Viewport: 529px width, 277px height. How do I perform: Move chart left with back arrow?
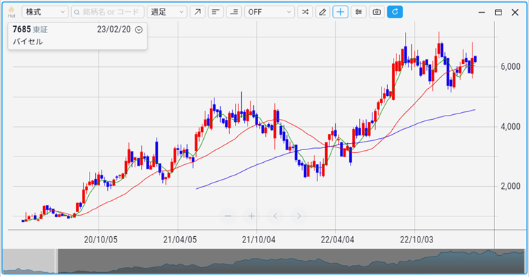point(275,216)
